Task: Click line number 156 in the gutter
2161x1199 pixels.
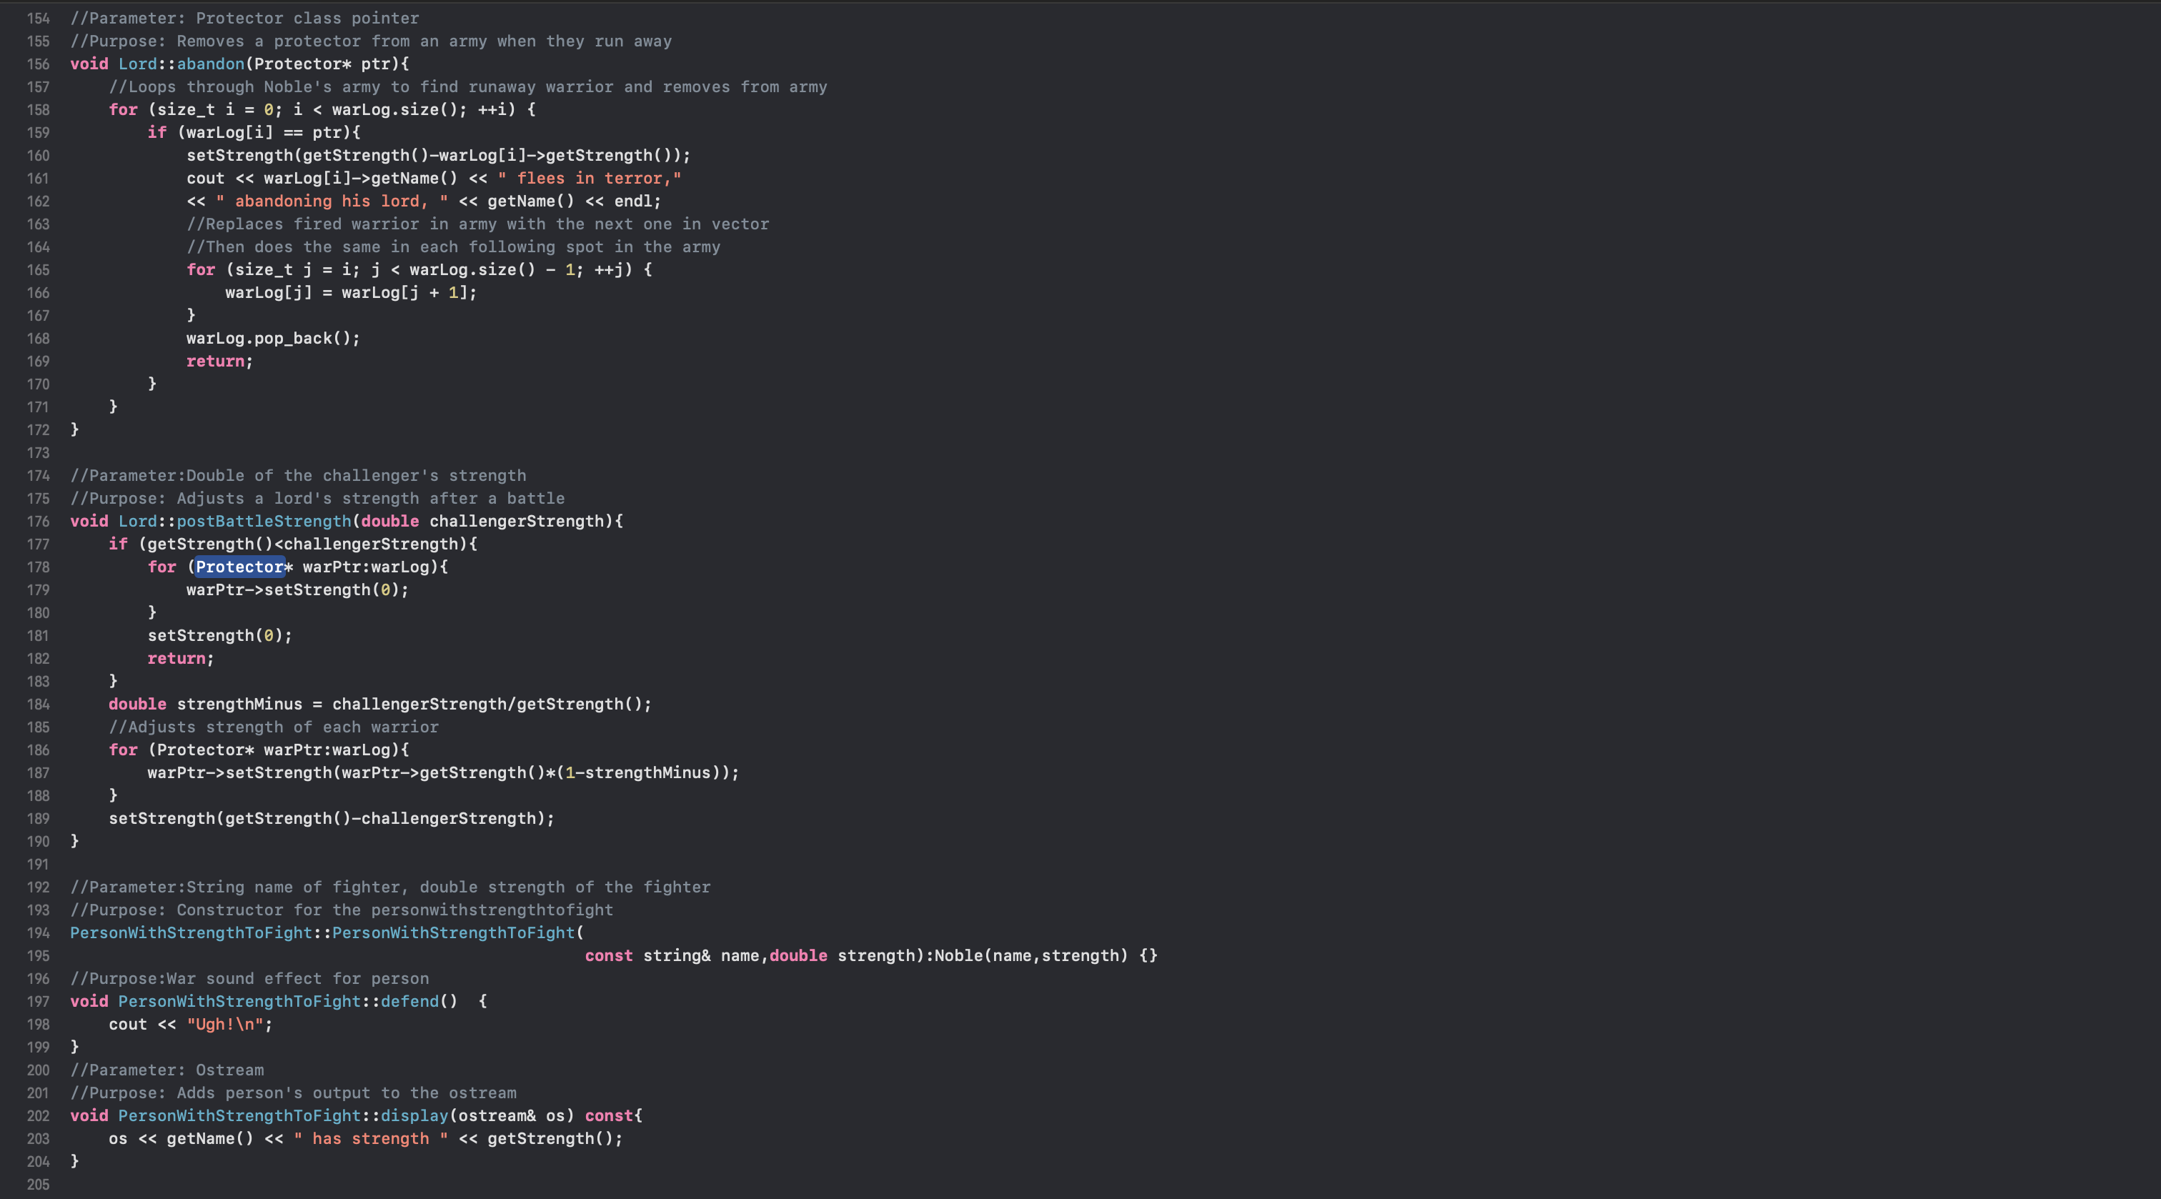Action: coord(38,64)
